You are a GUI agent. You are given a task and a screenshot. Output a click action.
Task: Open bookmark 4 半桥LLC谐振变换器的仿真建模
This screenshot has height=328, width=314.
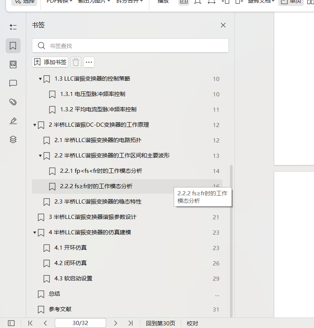90,232
